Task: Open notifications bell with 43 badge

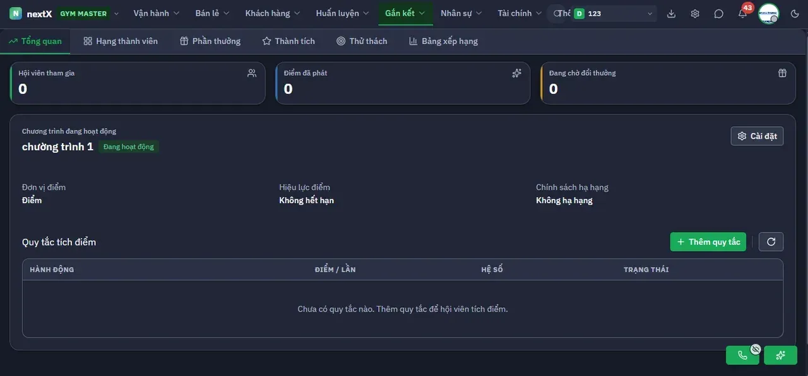Action: (743, 13)
